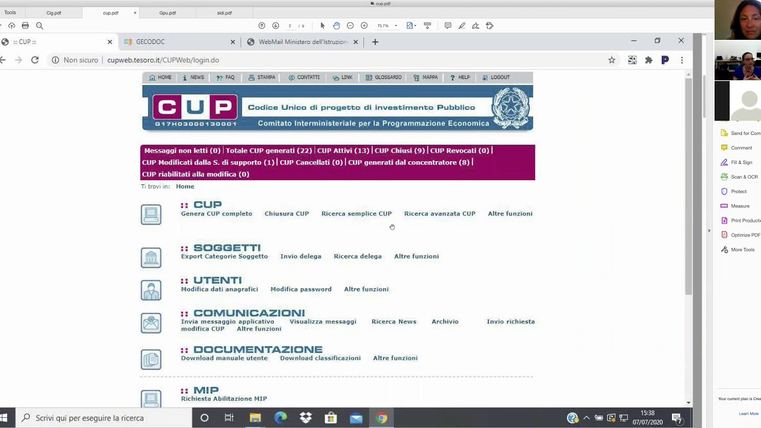Open the Tools tab in Acrobat
The image size is (761, 428).
(10, 12)
